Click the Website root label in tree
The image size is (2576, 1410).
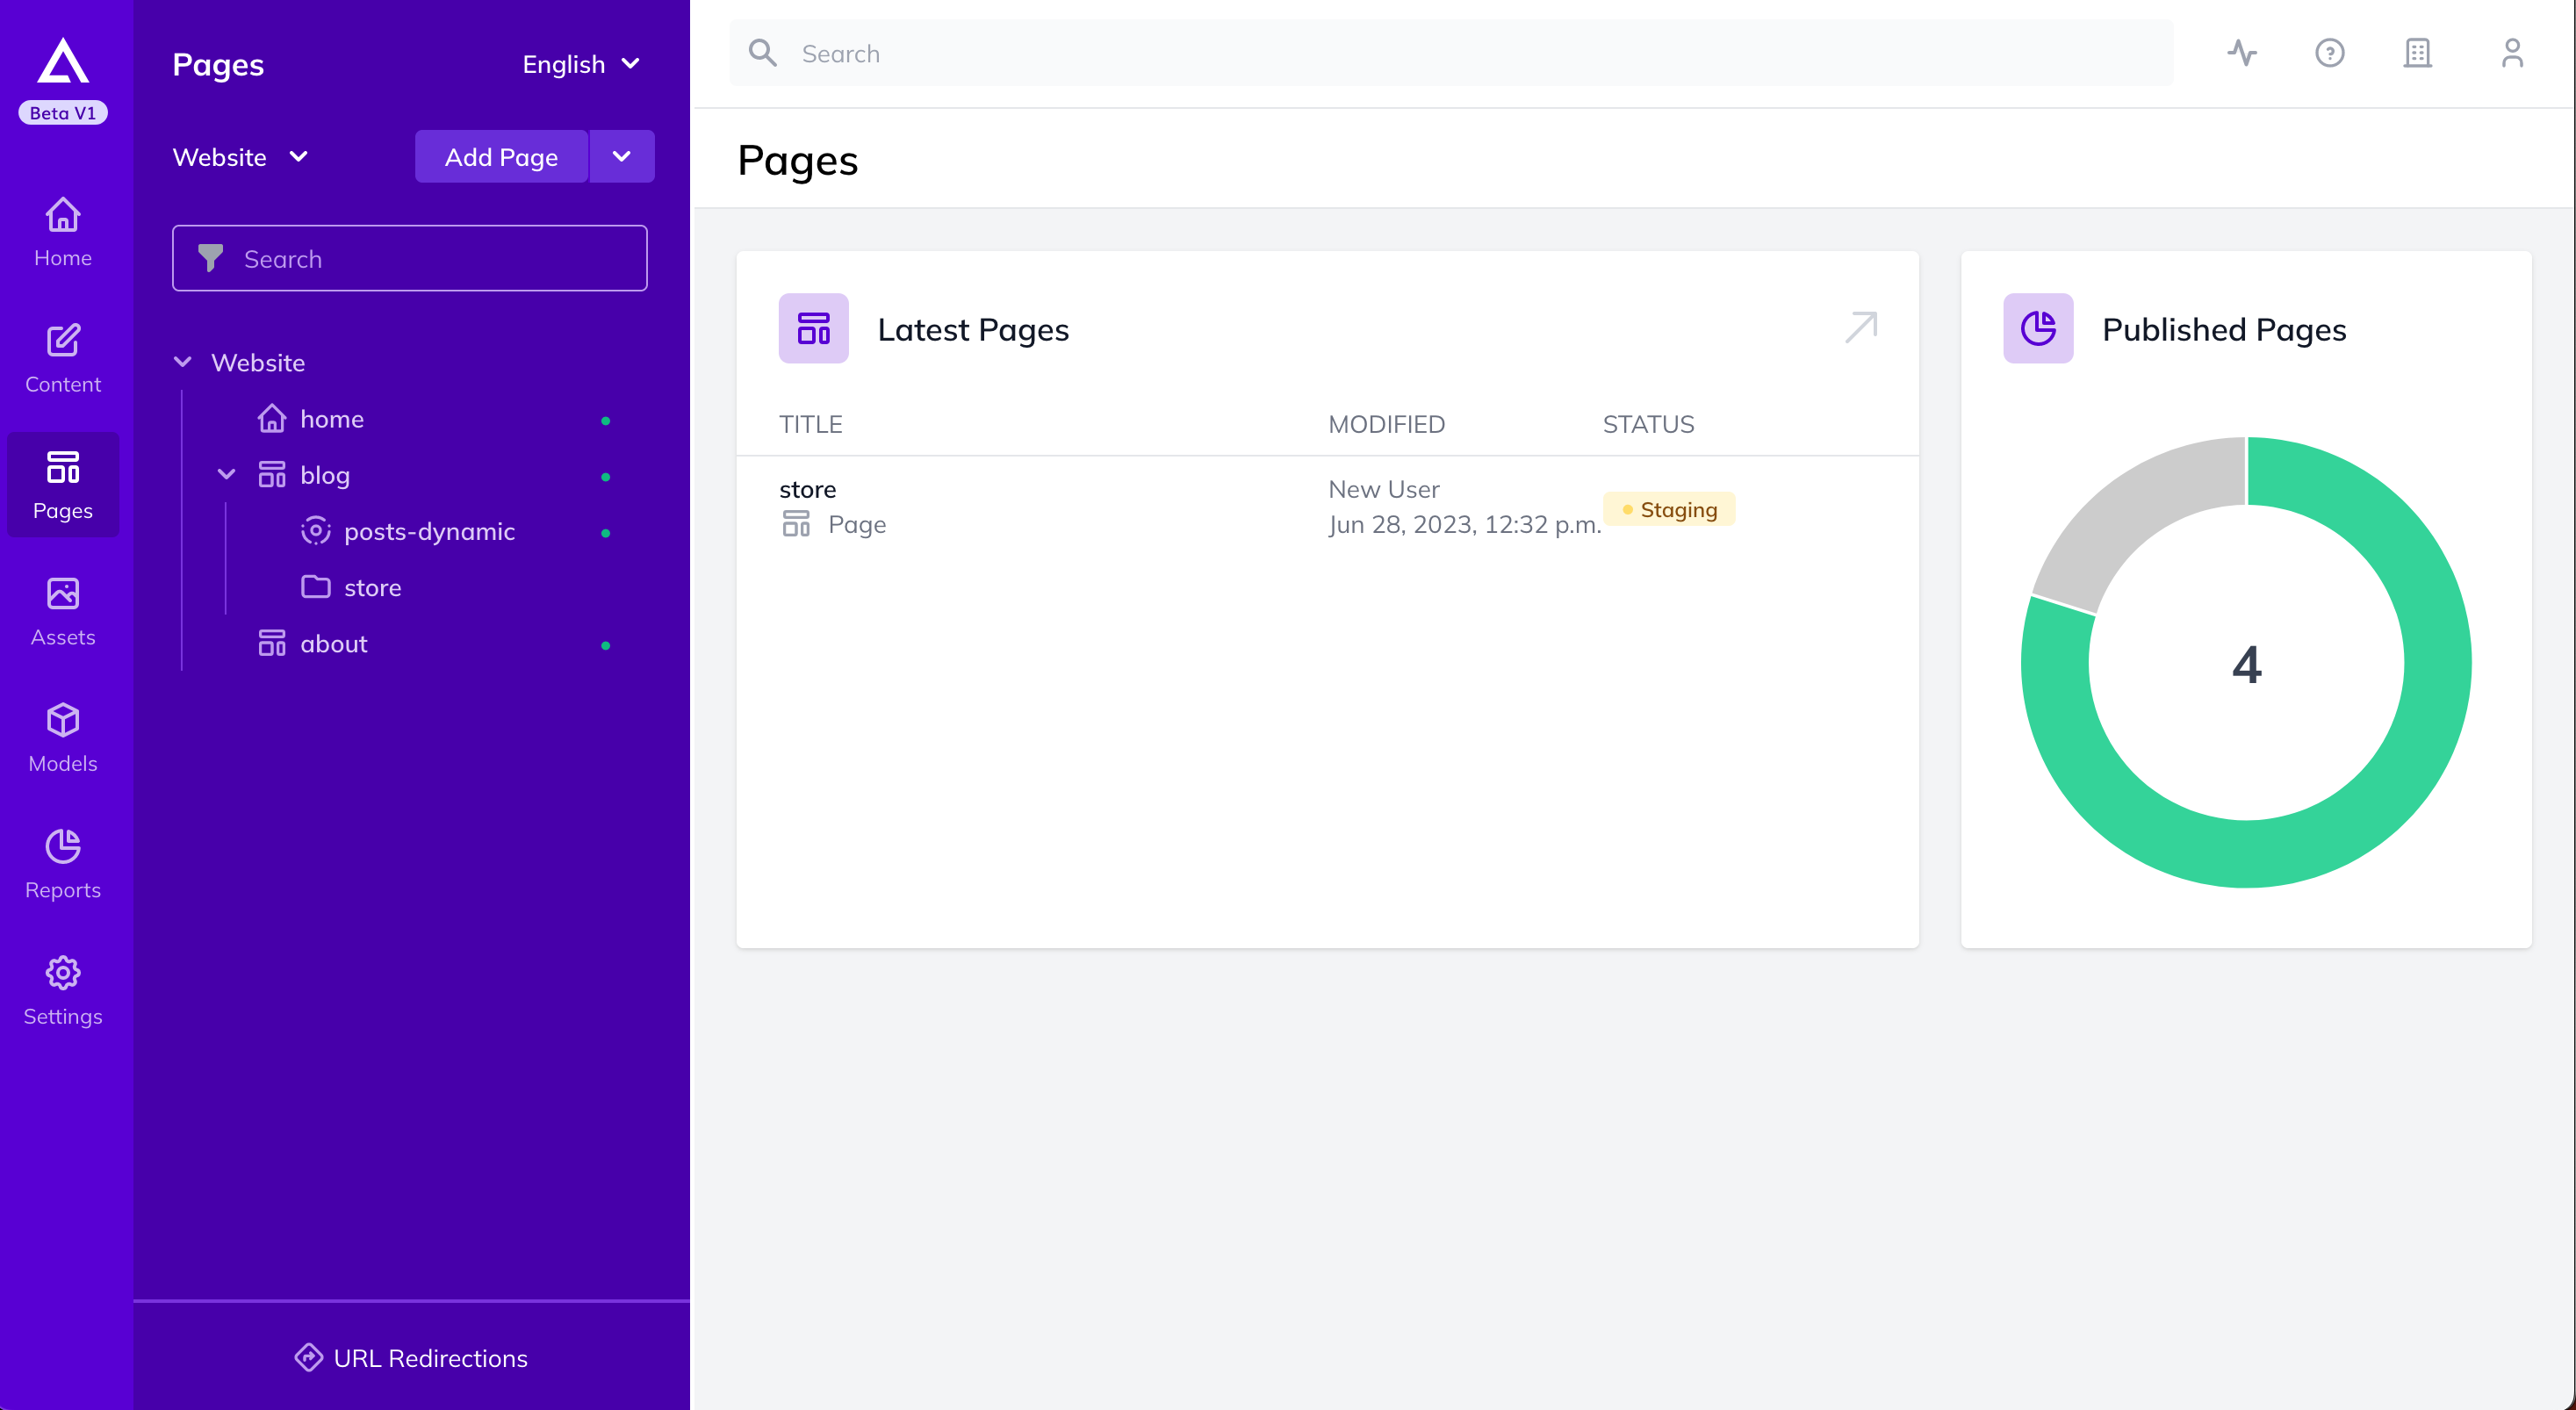point(258,362)
